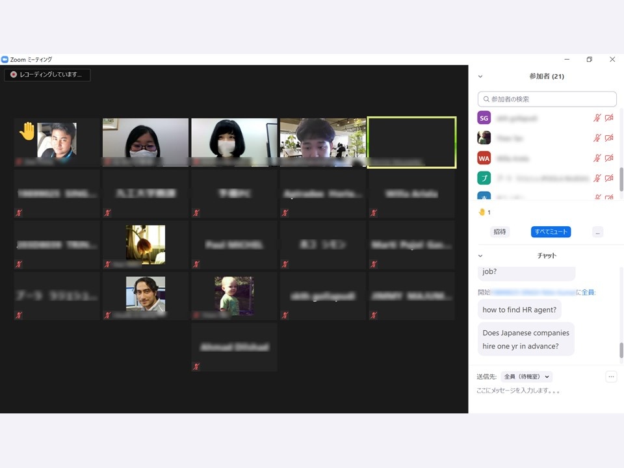Click the camera-off icon in SG row
Screen dimensions: 624x468
(x=609, y=118)
